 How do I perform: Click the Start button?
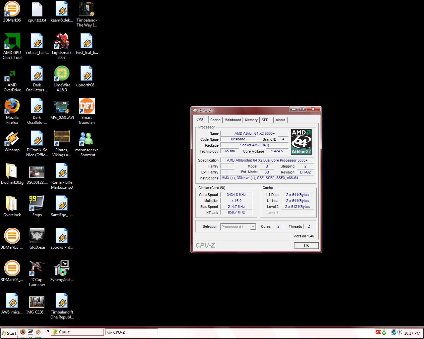click(x=9, y=333)
